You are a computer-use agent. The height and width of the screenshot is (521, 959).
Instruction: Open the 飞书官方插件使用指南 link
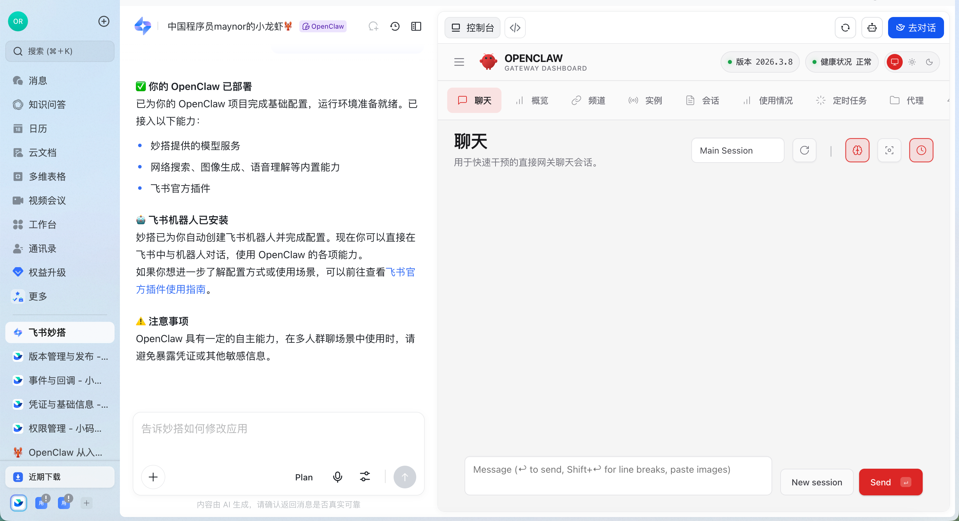[170, 289]
